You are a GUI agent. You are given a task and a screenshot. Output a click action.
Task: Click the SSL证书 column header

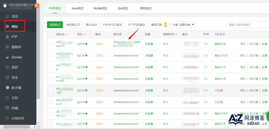point(220,34)
